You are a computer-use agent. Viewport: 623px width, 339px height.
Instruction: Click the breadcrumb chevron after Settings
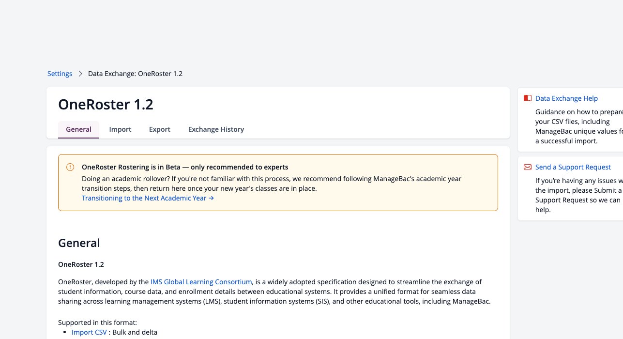click(80, 74)
